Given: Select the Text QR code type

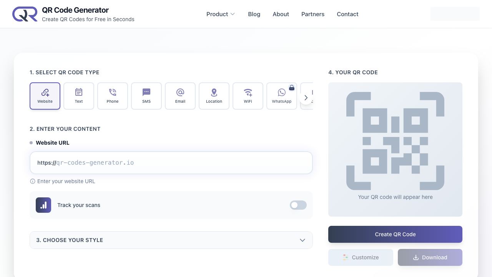Looking at the screenshot, I should point(79,96).
